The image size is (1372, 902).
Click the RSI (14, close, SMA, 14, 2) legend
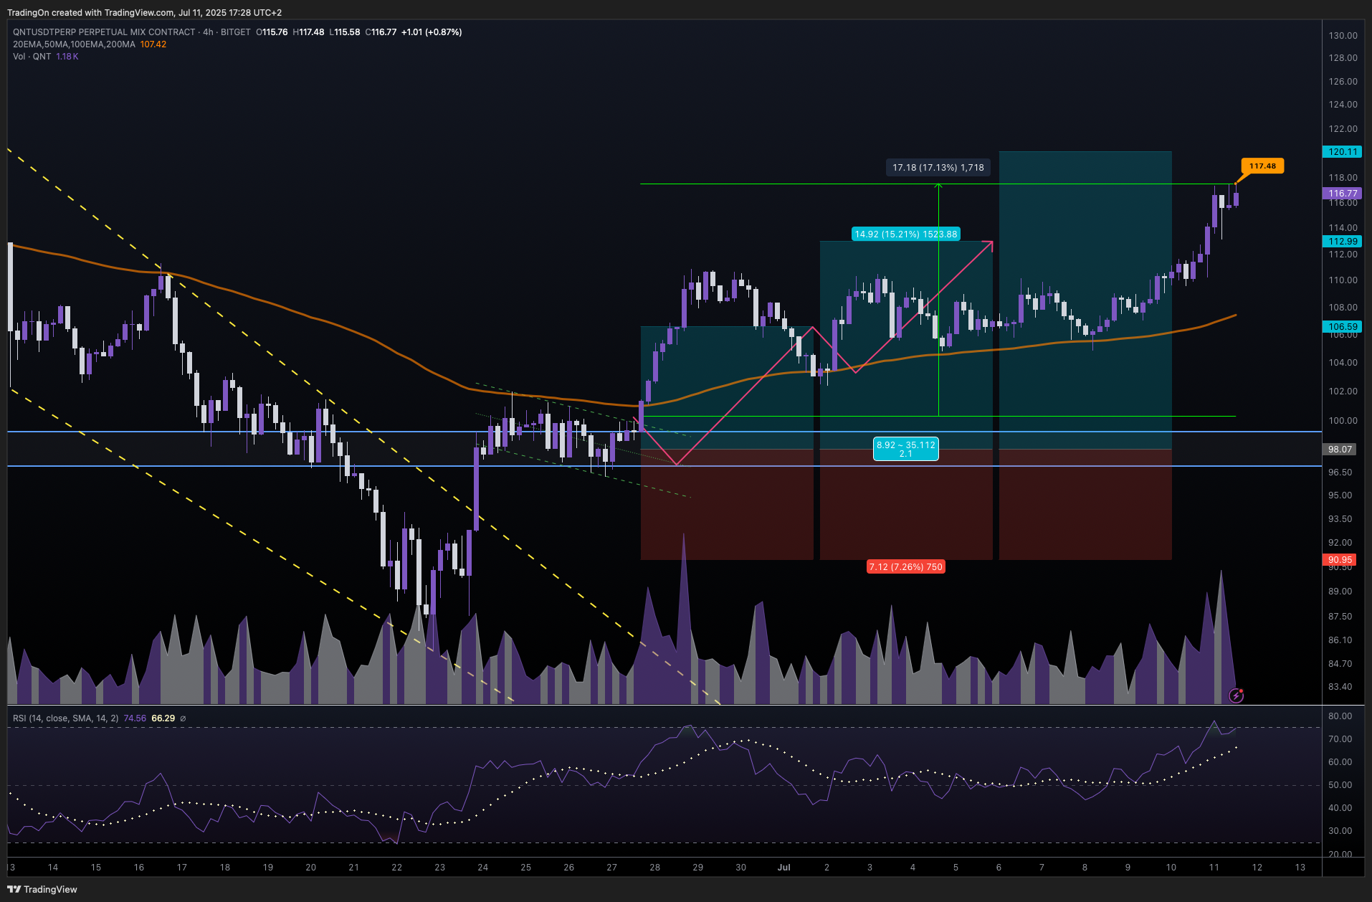pos(66,718)
